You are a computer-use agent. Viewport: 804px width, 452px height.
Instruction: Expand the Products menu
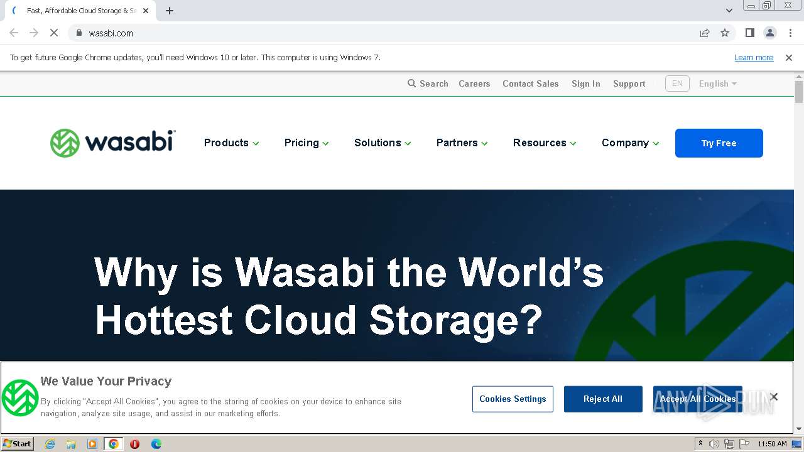(x=231, y=143)
